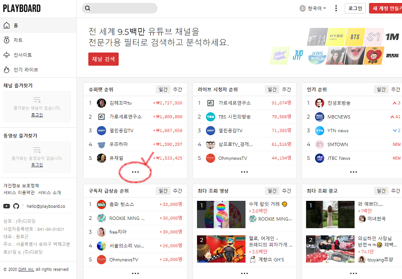Expand more of 슈퍼챗 순위 via ellipsis

click(135, 172)
